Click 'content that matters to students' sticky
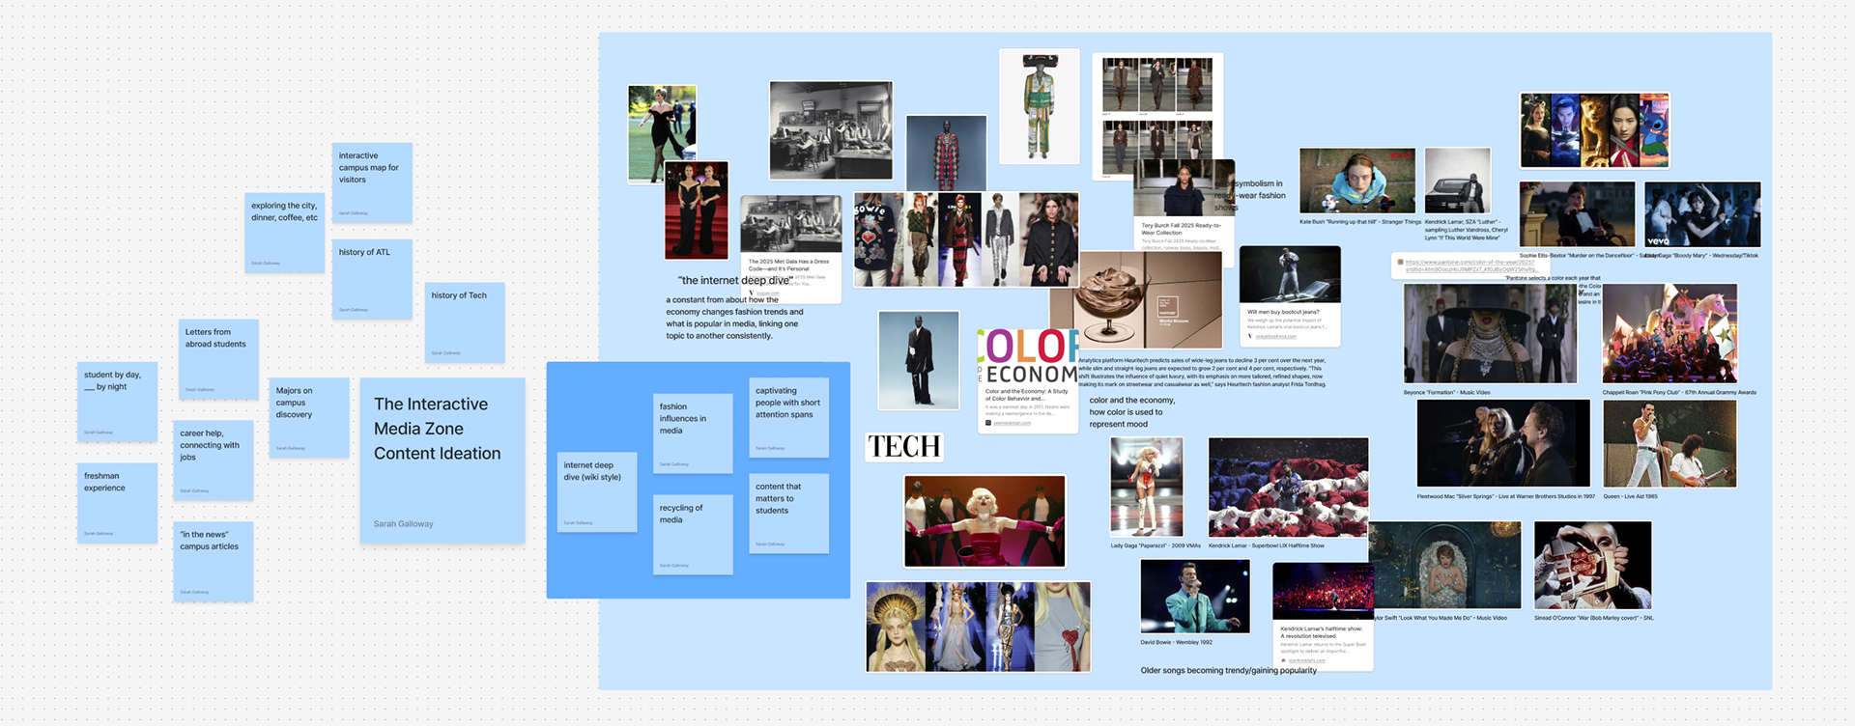 click(789, 514)
